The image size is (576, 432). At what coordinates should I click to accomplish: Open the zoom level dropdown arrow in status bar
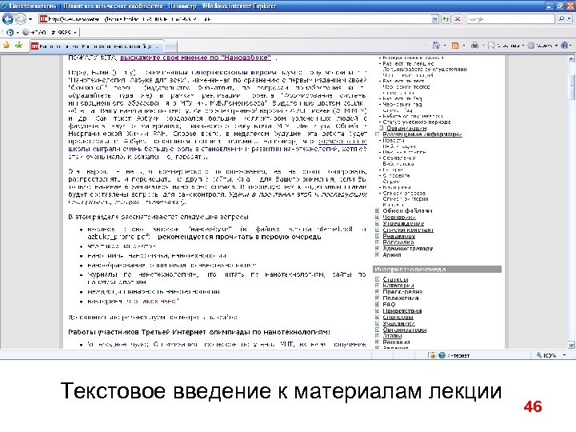click(564, 355)
